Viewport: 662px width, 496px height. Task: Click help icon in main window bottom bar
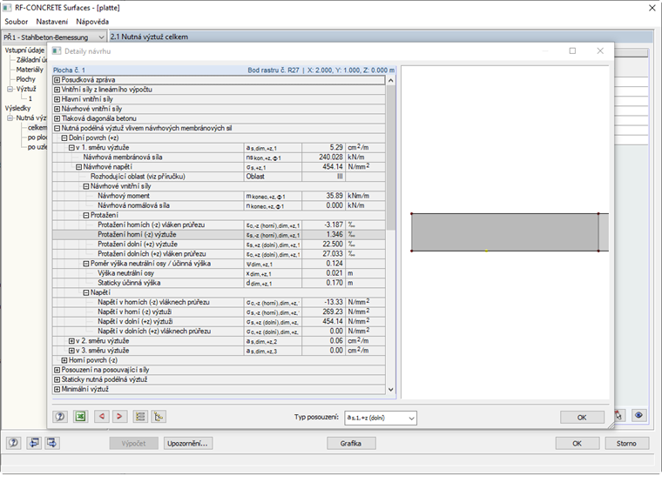(14, 443)
